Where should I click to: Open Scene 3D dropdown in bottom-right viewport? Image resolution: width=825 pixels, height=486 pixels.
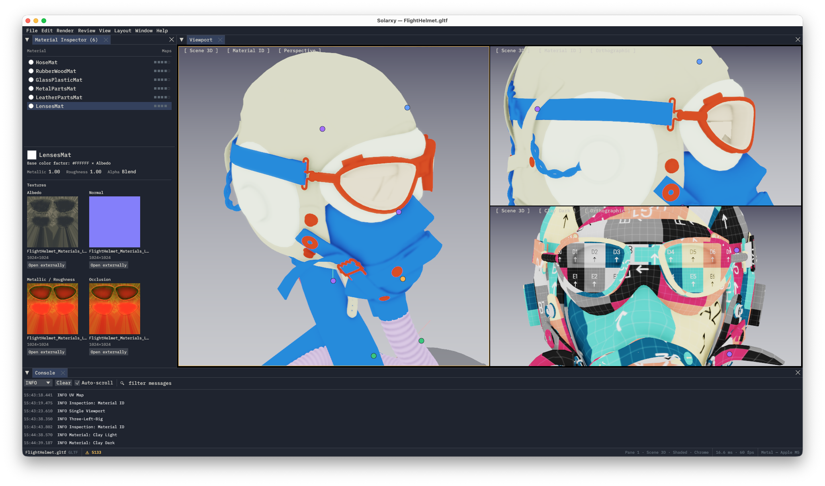click(513, 211)
